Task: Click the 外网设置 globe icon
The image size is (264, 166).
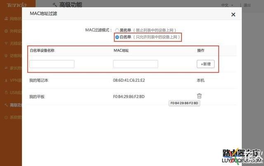Action: [6, 31]
